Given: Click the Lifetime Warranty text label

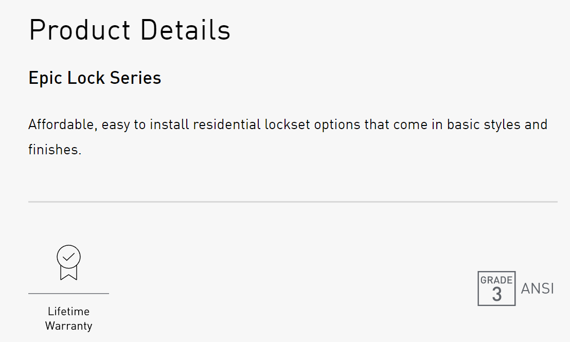Looking at the screenshot, I should click(x=68, y=318).
